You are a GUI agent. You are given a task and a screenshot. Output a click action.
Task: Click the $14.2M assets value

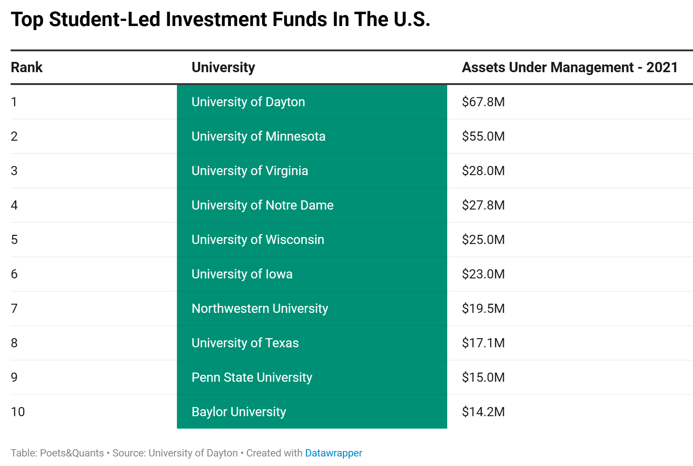pos(483,412)
